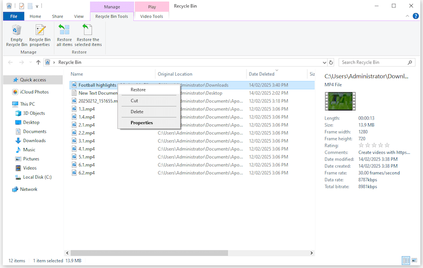423x268 pixels.
Task: Select This PC in sidebar
Action: (27, 104)
